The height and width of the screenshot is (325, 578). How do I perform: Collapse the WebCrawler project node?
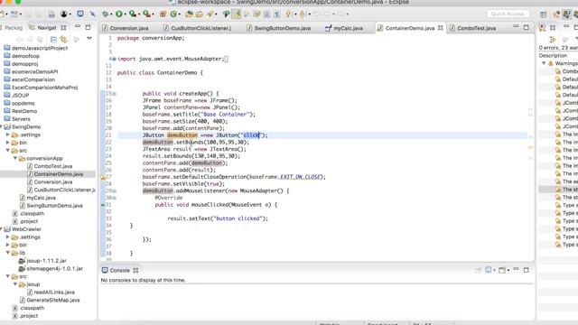click(x=2, y=229)
